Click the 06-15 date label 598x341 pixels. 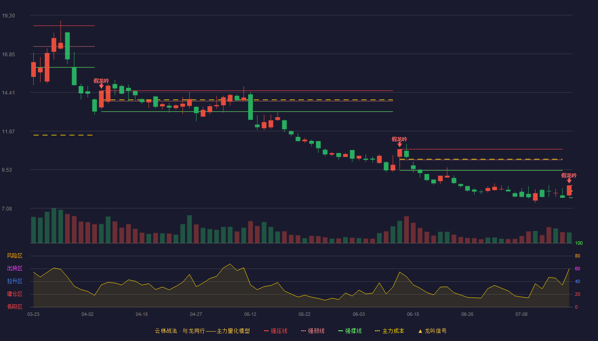(x=413, y=314)
